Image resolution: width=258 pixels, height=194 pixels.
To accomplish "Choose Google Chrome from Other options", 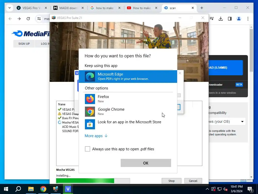I will tap(128, 111).
